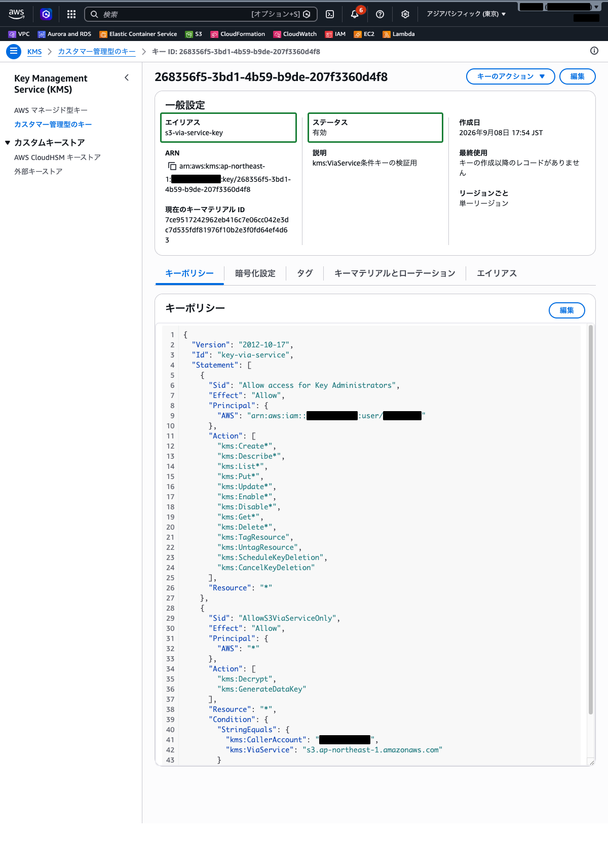The image size is (608, 841).
Task: Click the Amazon Q icon in search box
Action: (x=307, y=14)
